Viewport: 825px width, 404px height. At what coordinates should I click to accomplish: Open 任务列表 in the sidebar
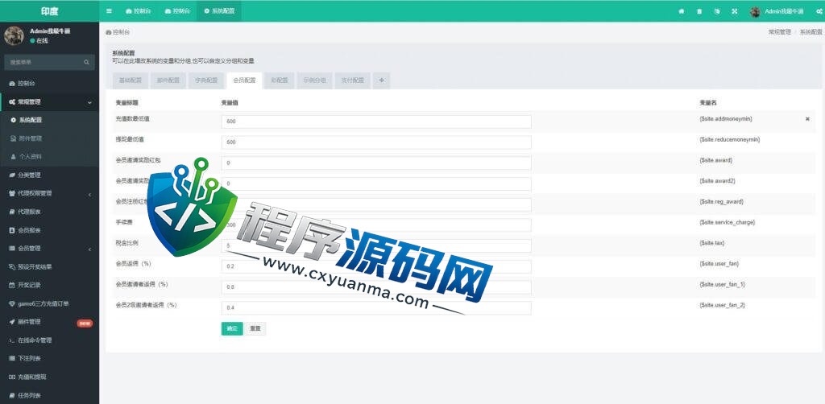coord(49,395)
